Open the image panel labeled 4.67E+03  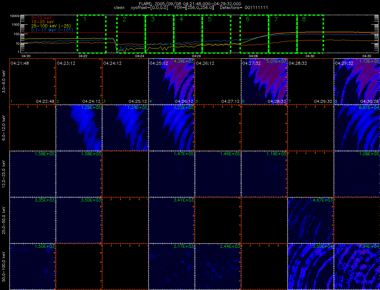click(310, 220)
